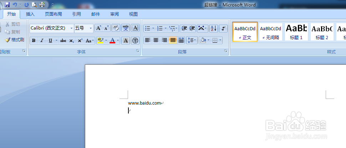Image resolution: width=346 pixels, height=148 pixels.
Task: Activate the 格式刷 format painter
Action: [x=15, y=40]
